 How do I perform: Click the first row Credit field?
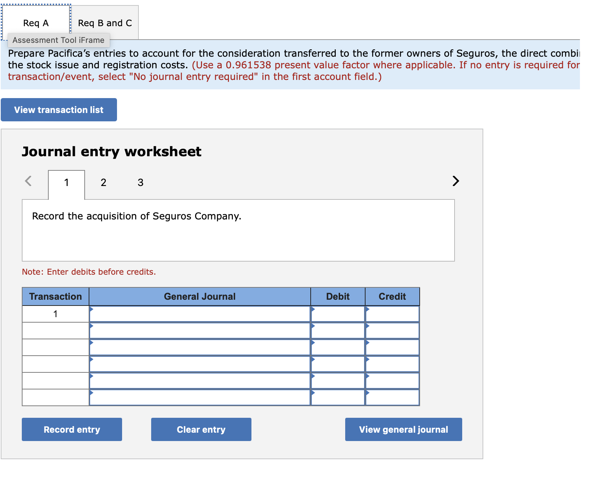click(x=392, y=314)
